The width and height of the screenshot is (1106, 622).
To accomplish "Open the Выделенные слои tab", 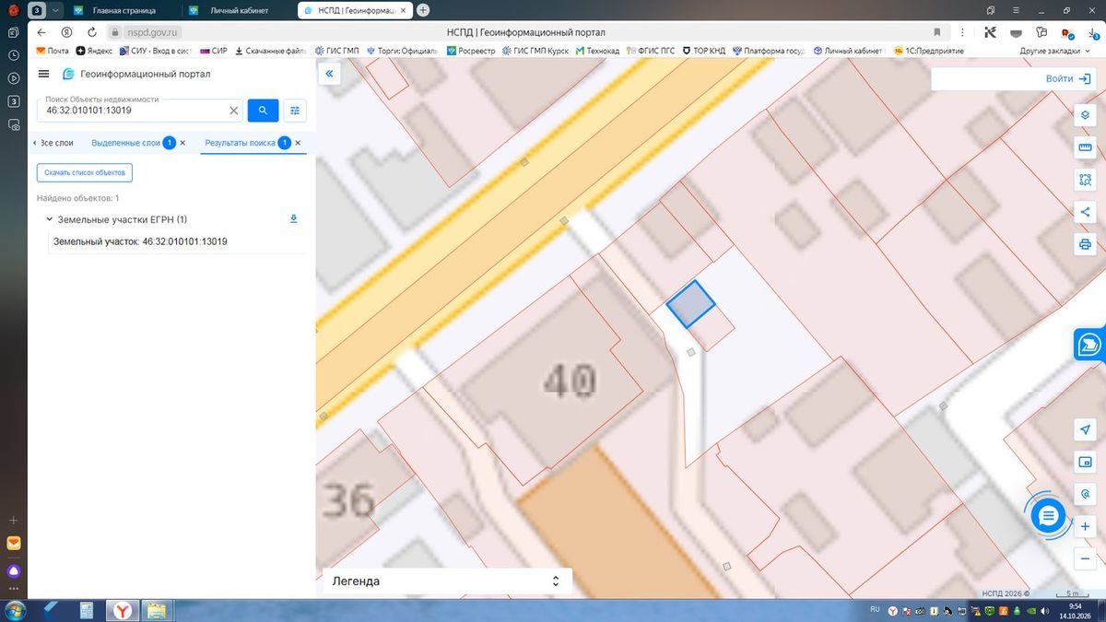I will coord(125,143).
